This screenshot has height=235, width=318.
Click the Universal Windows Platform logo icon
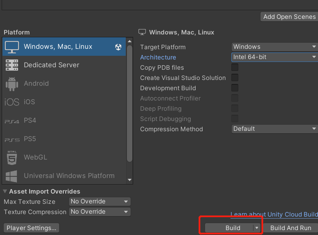12,176
